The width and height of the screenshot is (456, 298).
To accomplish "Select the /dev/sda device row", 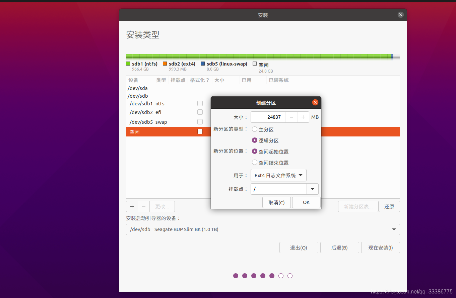I will click(263, 88).
